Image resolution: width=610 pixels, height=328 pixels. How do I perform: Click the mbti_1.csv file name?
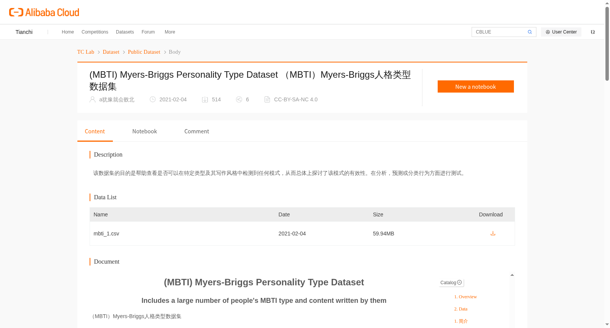pyautogui.click(x=106, y=234)
